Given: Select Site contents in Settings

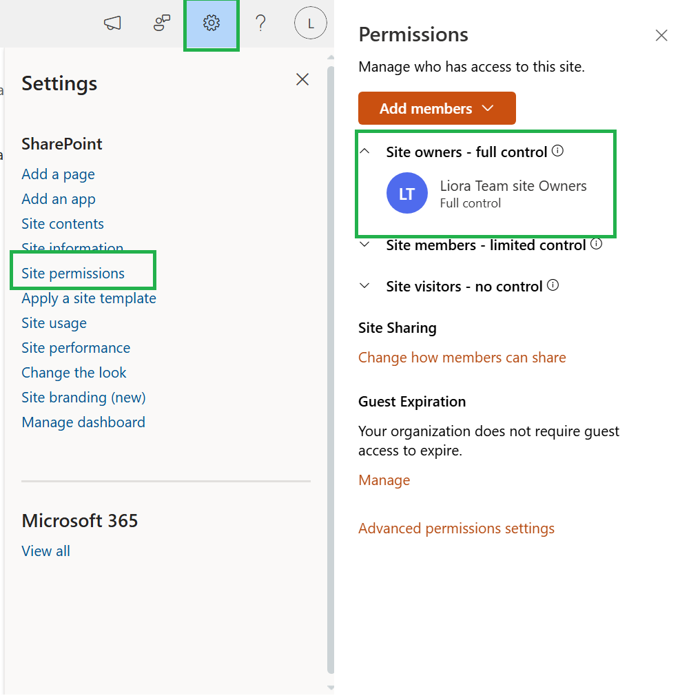Looking at the screenshot, I should tap(63, 223).
